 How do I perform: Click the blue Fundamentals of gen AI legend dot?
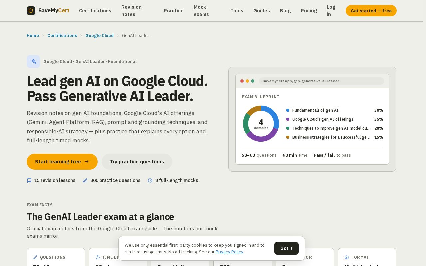pos(288,110)
